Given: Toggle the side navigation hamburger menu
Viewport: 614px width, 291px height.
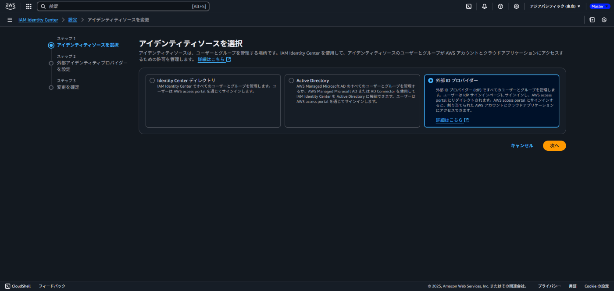Looking at the screenshot, I should [10, 20].
